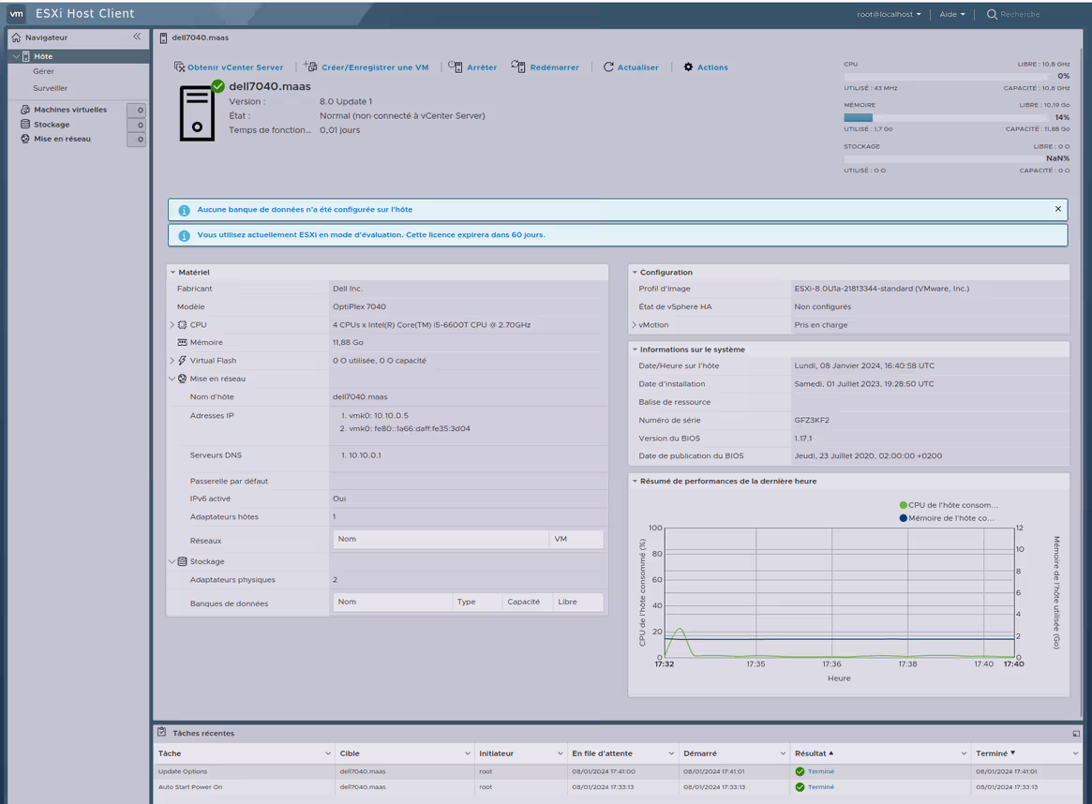Click the magnifier search icon
This screenshot has width=1092, height=804.
(x=992, y=14)
